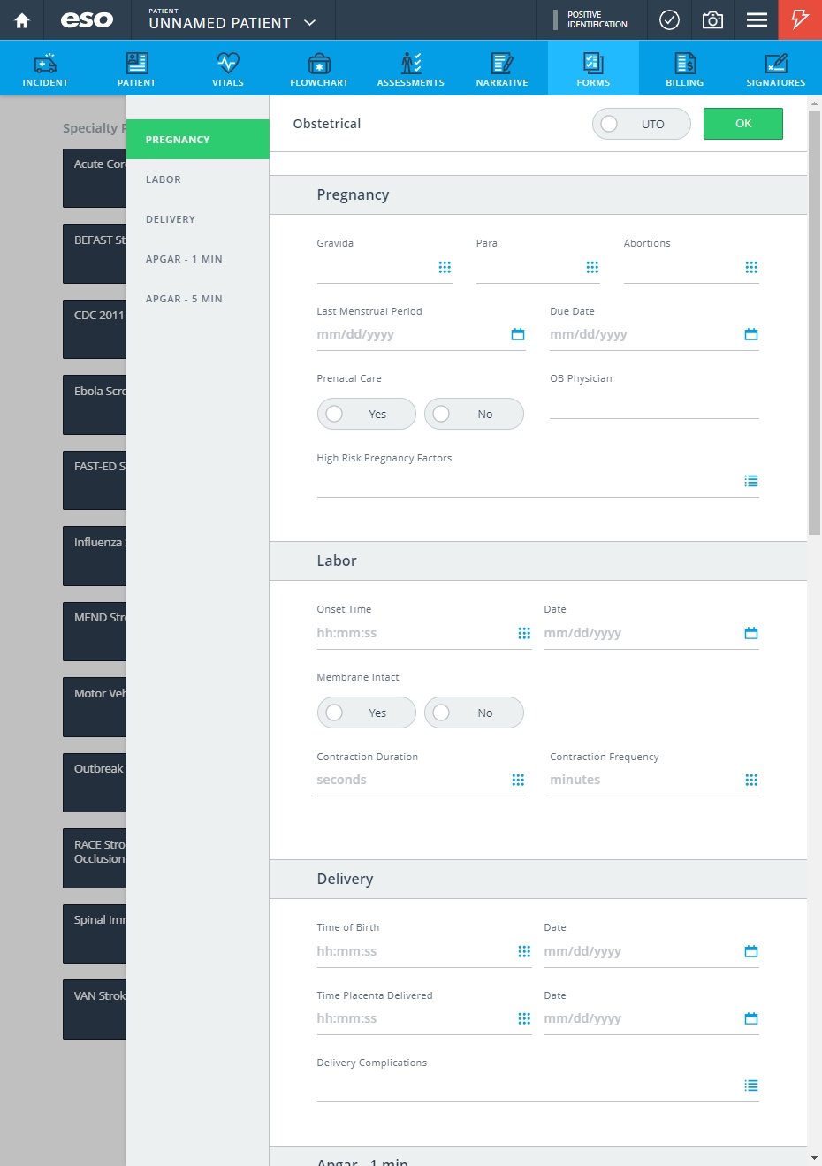Click the vertical scrollbar thumb
This screenshot has height=1166, width=822.
pos(815,323)
